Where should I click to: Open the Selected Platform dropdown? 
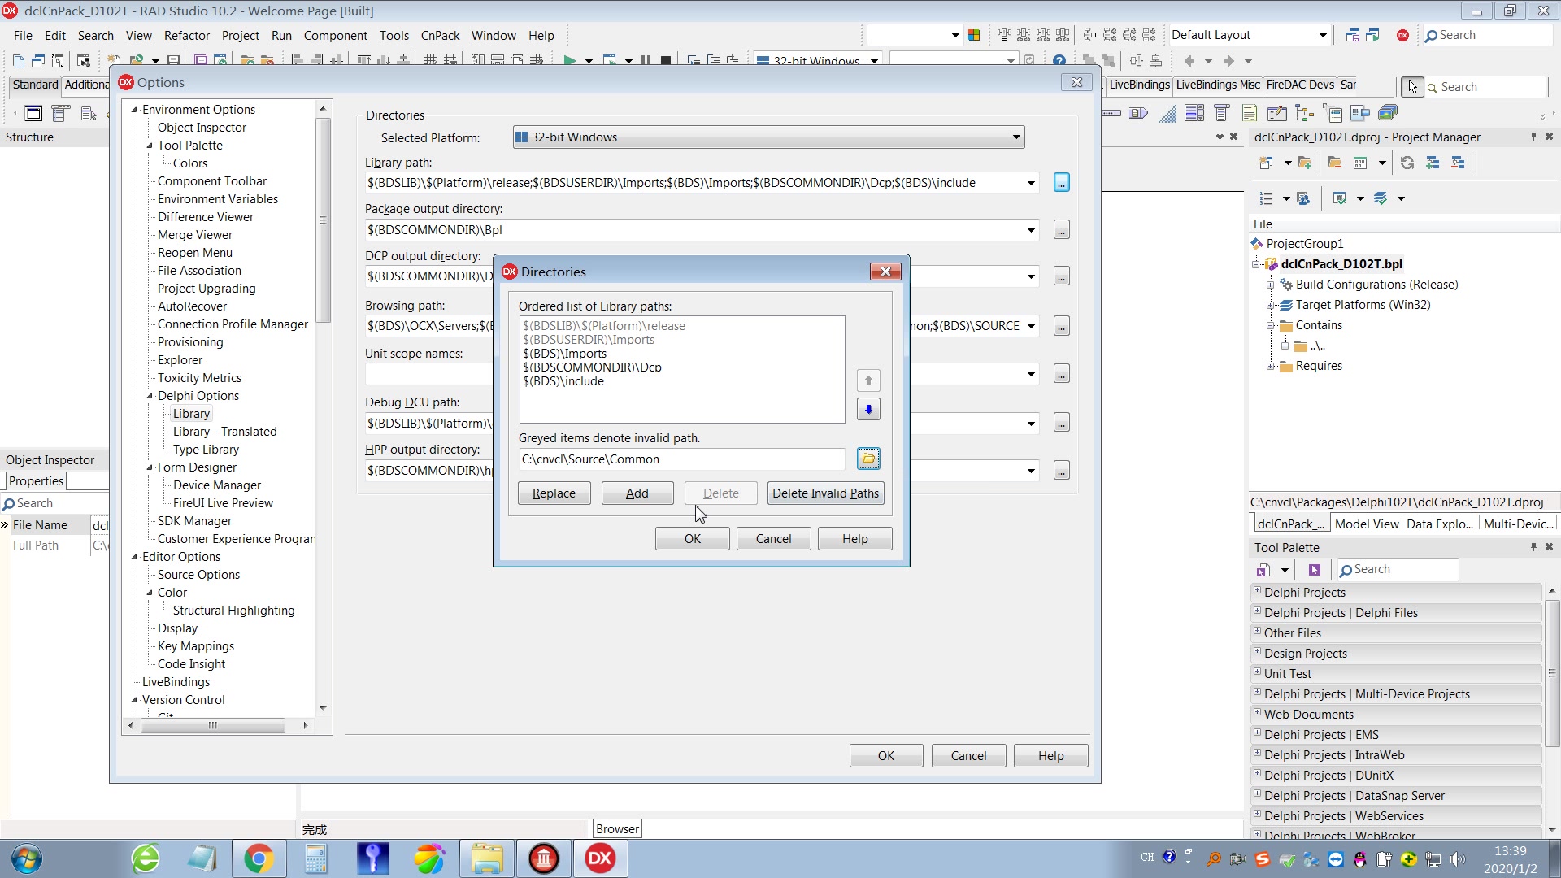click(x=1015, y=137)
